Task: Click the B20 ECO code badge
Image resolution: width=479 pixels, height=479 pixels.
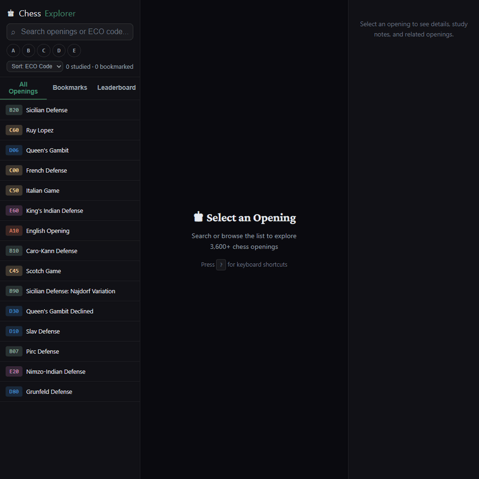Action: coord(14,110)
